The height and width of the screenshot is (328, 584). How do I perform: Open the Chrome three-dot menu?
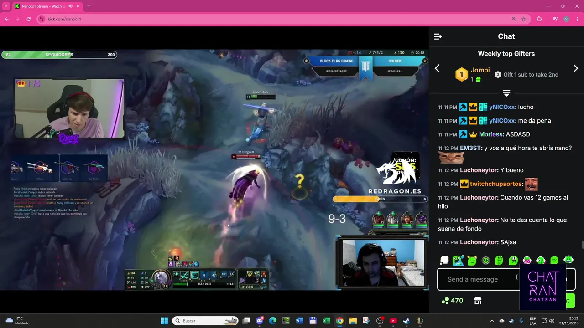click(577, 19)
